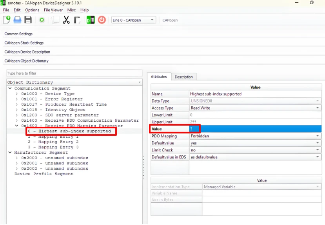
Task: Click the Cut scissors icon
Action: click(66, 20)
